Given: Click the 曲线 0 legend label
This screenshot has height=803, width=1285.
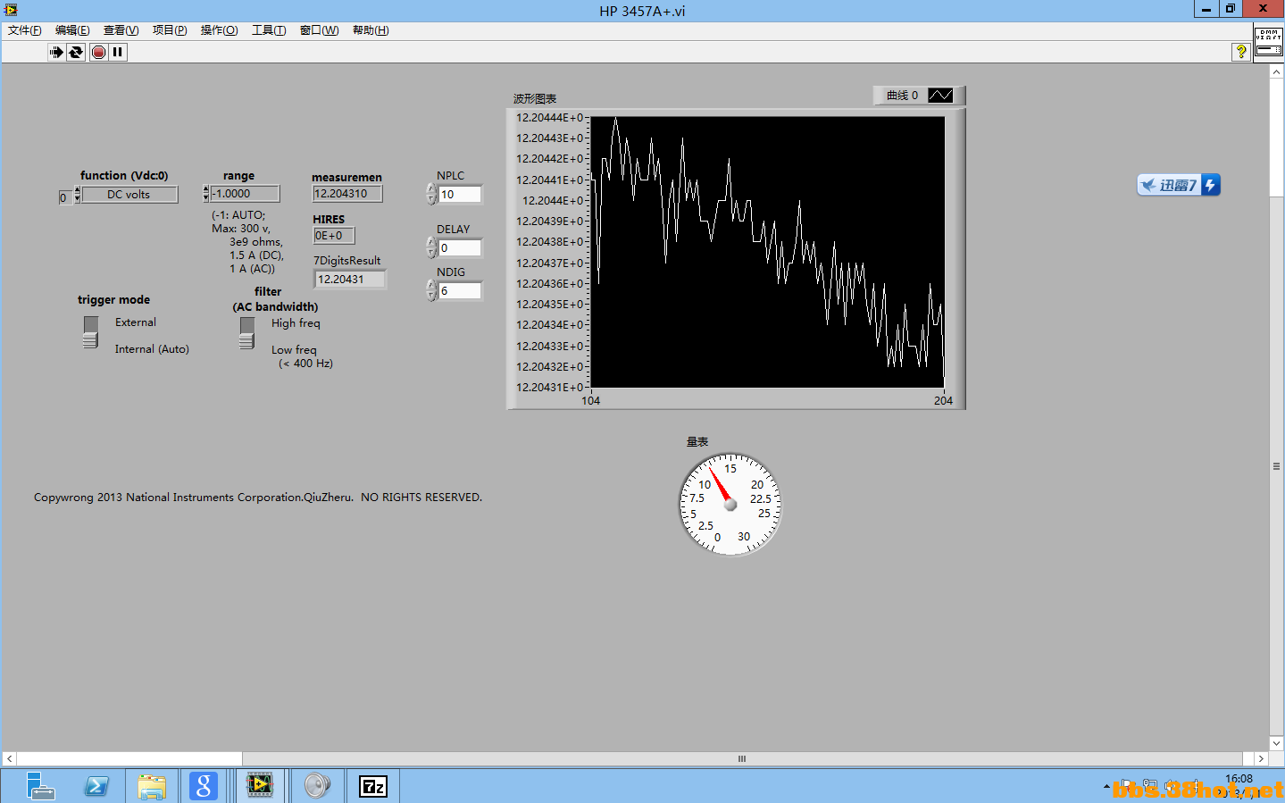Looking at the screenshot, I should (x=902, y=96).
